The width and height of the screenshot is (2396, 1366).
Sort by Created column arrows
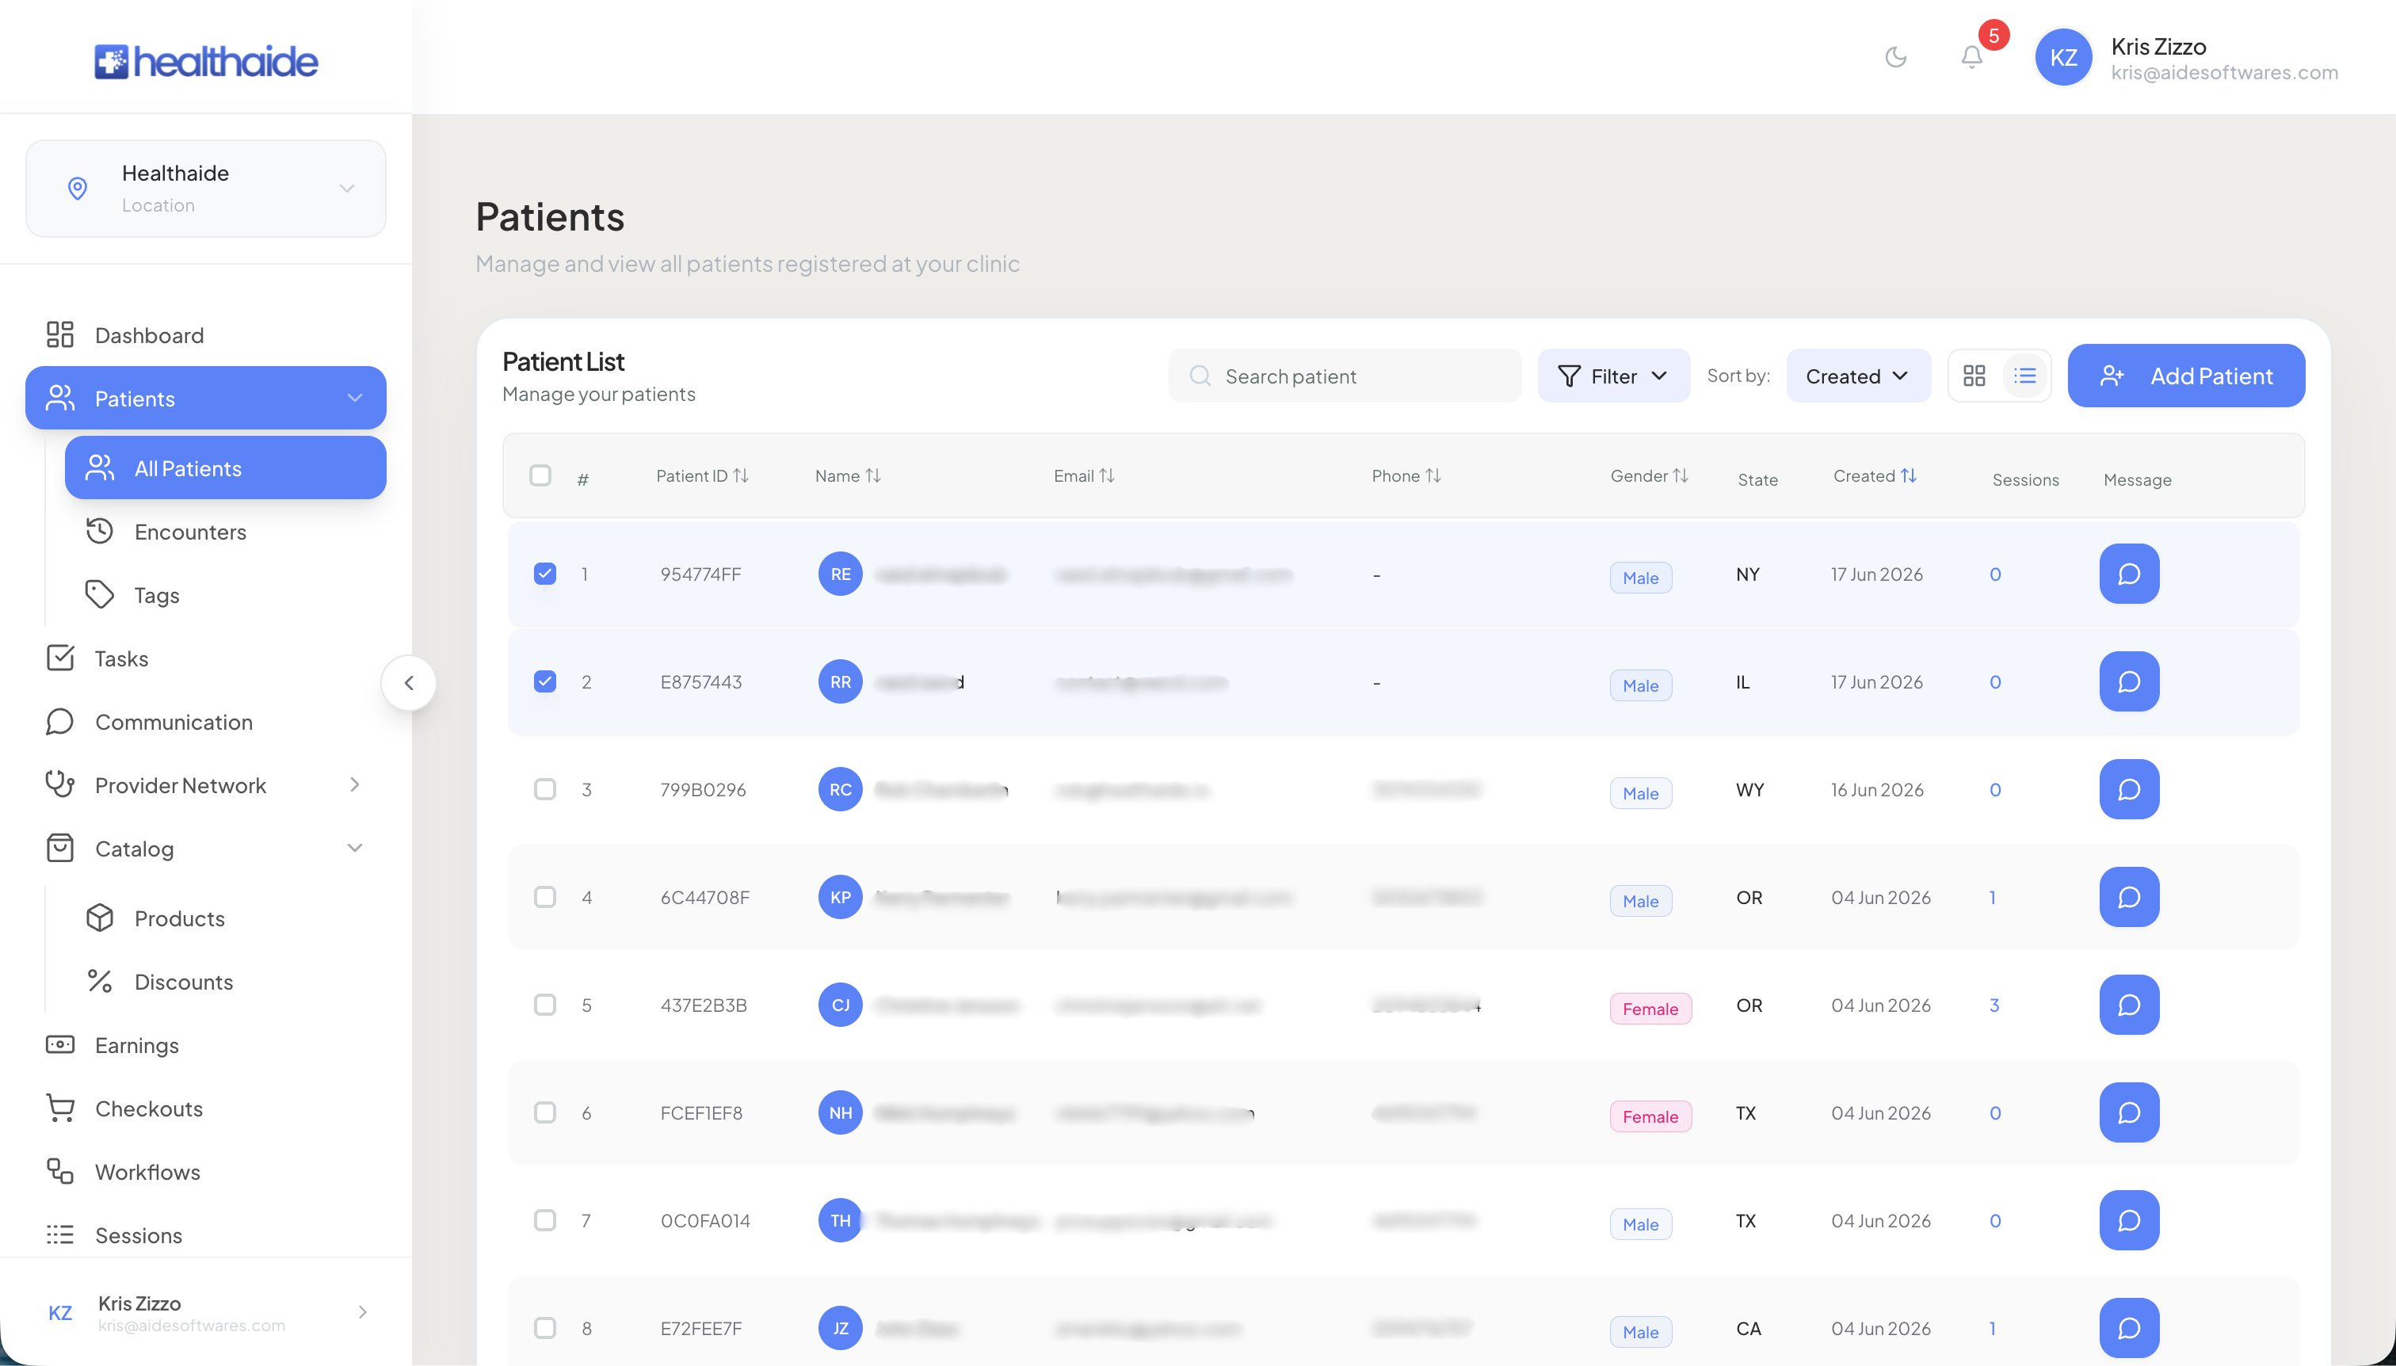tap(1908, 475)
